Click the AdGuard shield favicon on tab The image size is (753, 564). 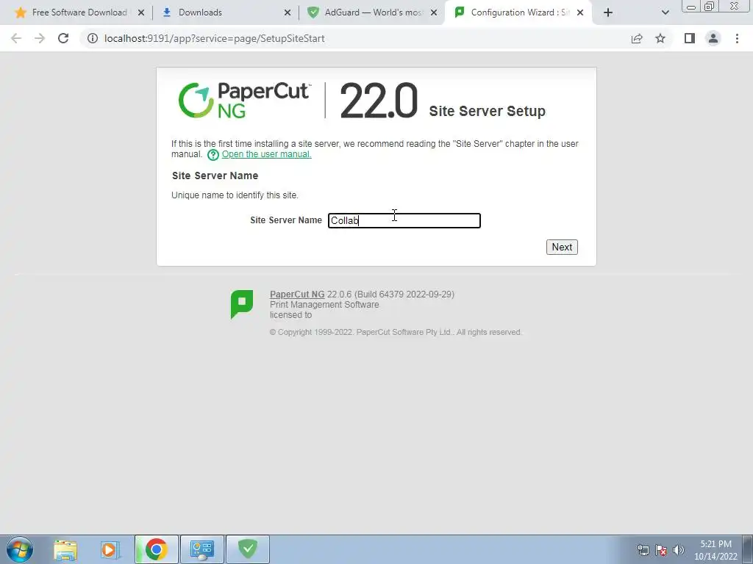tap(313, 12)
